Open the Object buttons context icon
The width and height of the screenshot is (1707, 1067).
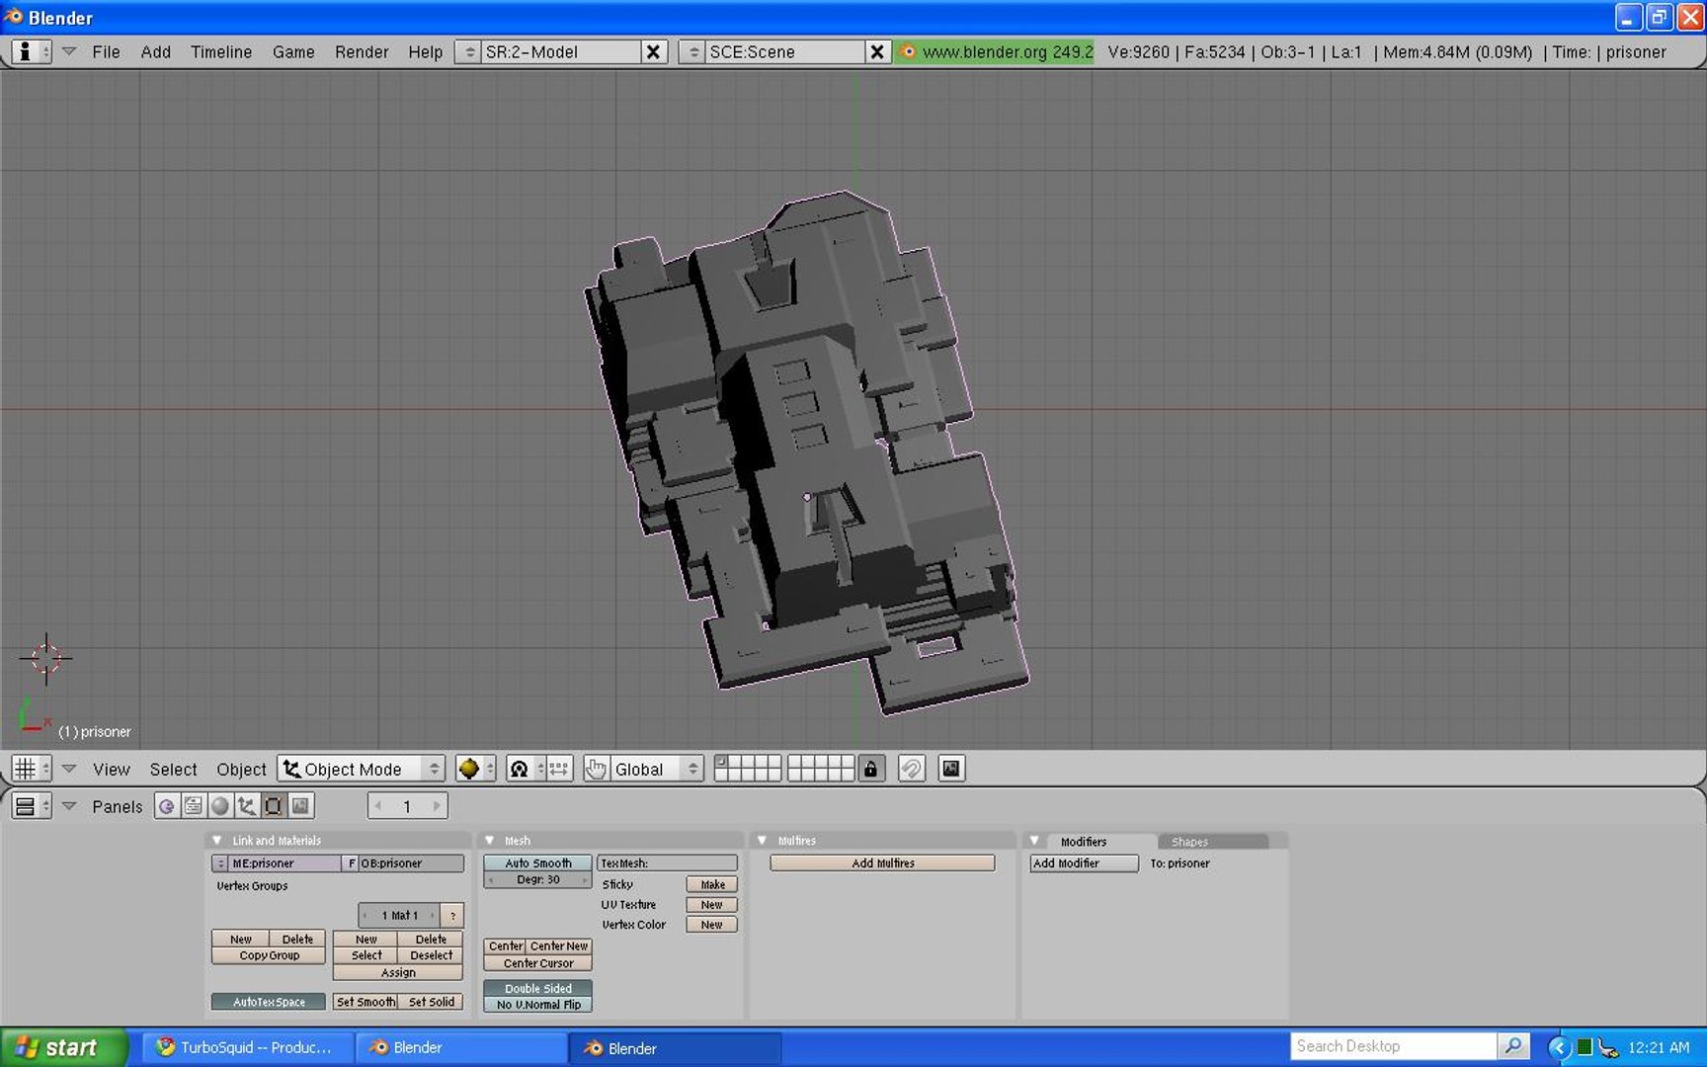click(x=247, y=806)
